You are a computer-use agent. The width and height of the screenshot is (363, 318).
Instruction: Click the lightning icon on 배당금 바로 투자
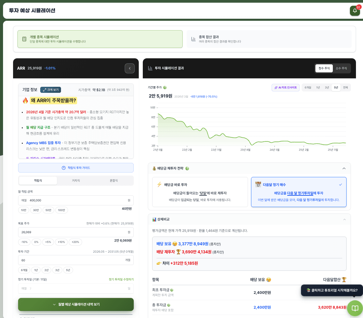[159, 184]
